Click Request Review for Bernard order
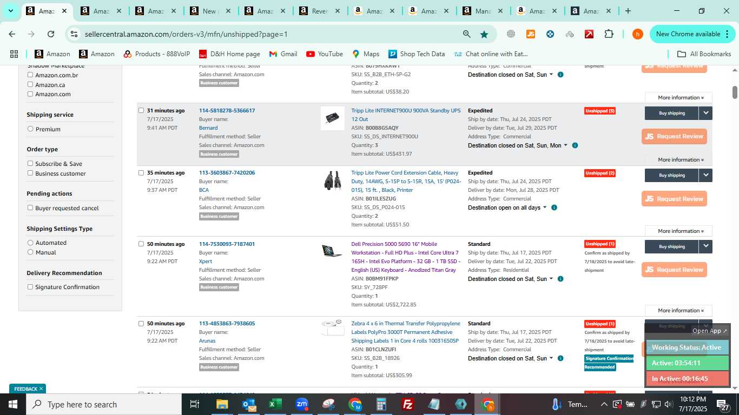The image size is (739, 415). tap(674, 136)
